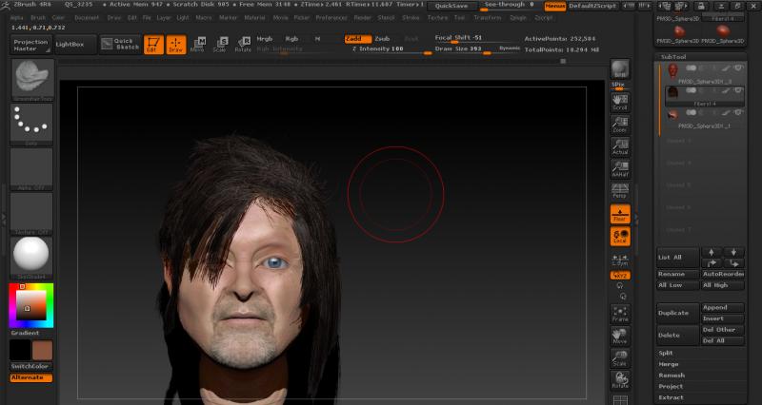The width and height of the screenshot is (762, 405).
Task: Click the Rotate transform icon in top shelf
Action: click(243, 44)
